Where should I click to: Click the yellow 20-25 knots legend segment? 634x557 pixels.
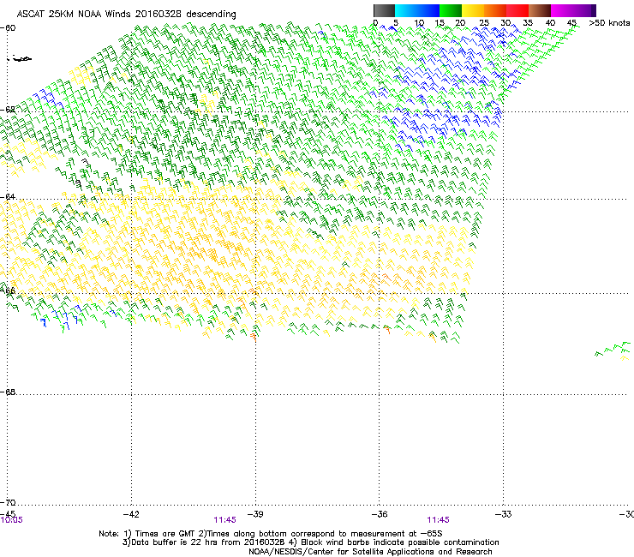(x=473, y=10)
